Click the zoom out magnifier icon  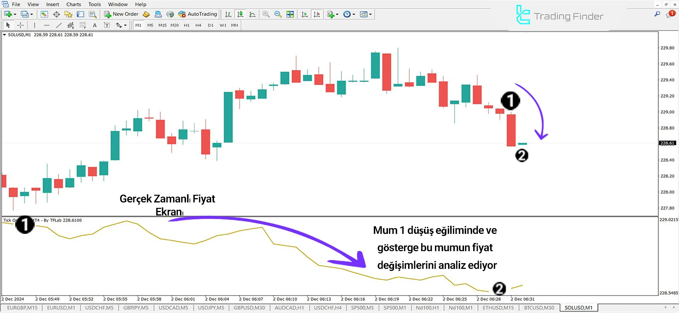(278, 14)
